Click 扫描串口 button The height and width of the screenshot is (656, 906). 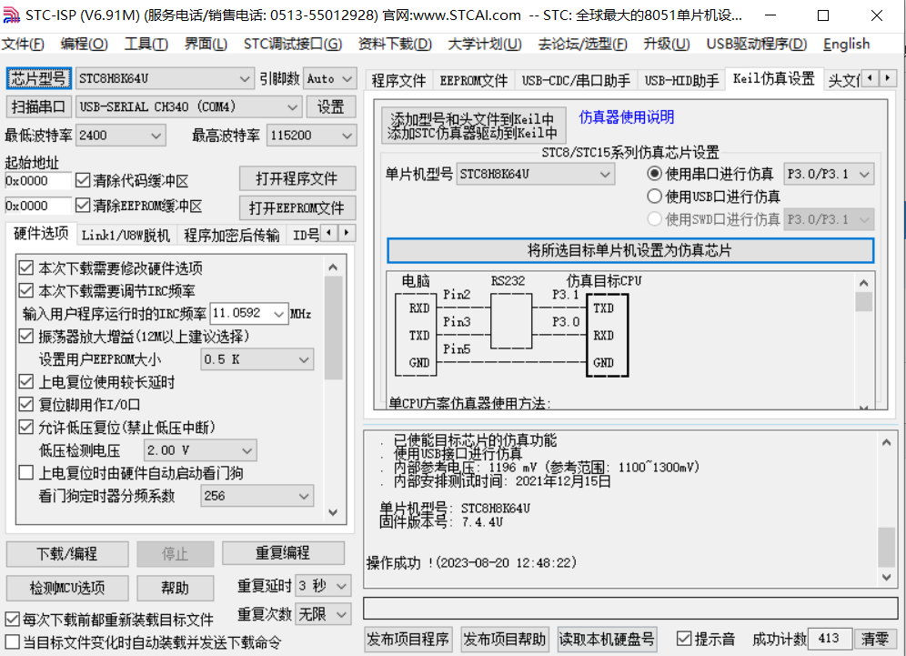[39, 106]
